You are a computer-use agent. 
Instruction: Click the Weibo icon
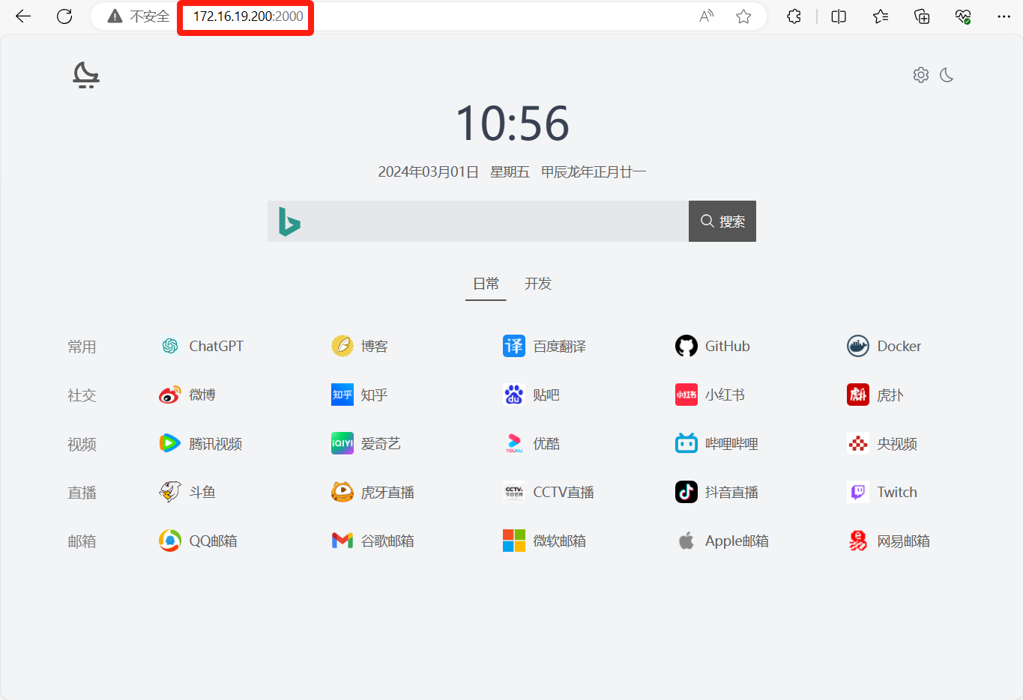[x=170, y=395]
